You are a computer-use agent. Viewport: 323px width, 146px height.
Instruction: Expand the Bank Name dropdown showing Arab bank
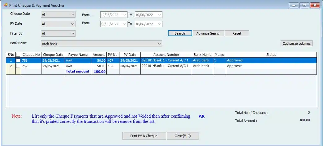click(101, 44)
